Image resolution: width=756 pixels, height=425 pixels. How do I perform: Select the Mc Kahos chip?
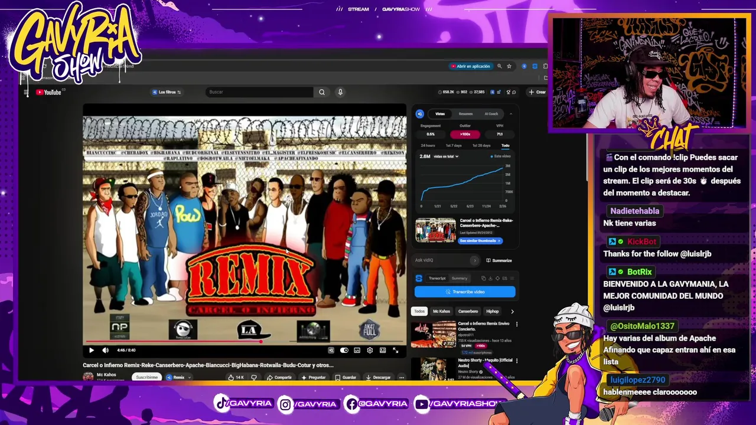pos(441,311)
